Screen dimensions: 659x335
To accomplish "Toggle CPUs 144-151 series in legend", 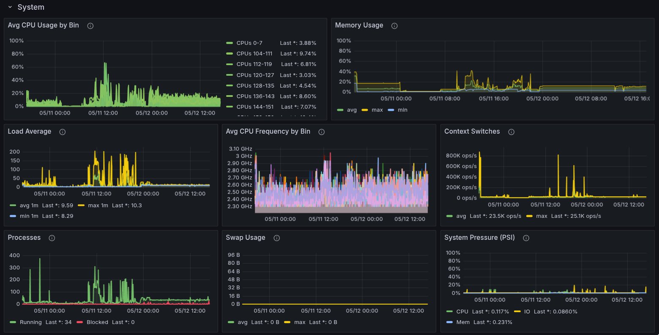I will pyautogui.click(x=255, y=107).
